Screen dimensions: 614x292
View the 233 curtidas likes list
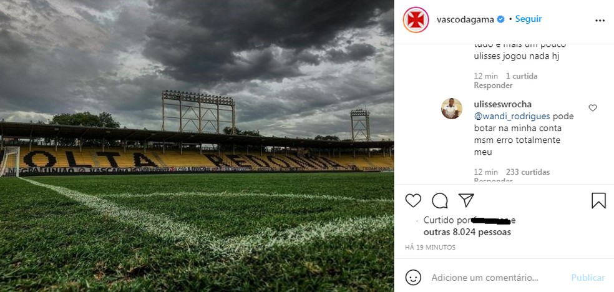(x=528, y=172)
